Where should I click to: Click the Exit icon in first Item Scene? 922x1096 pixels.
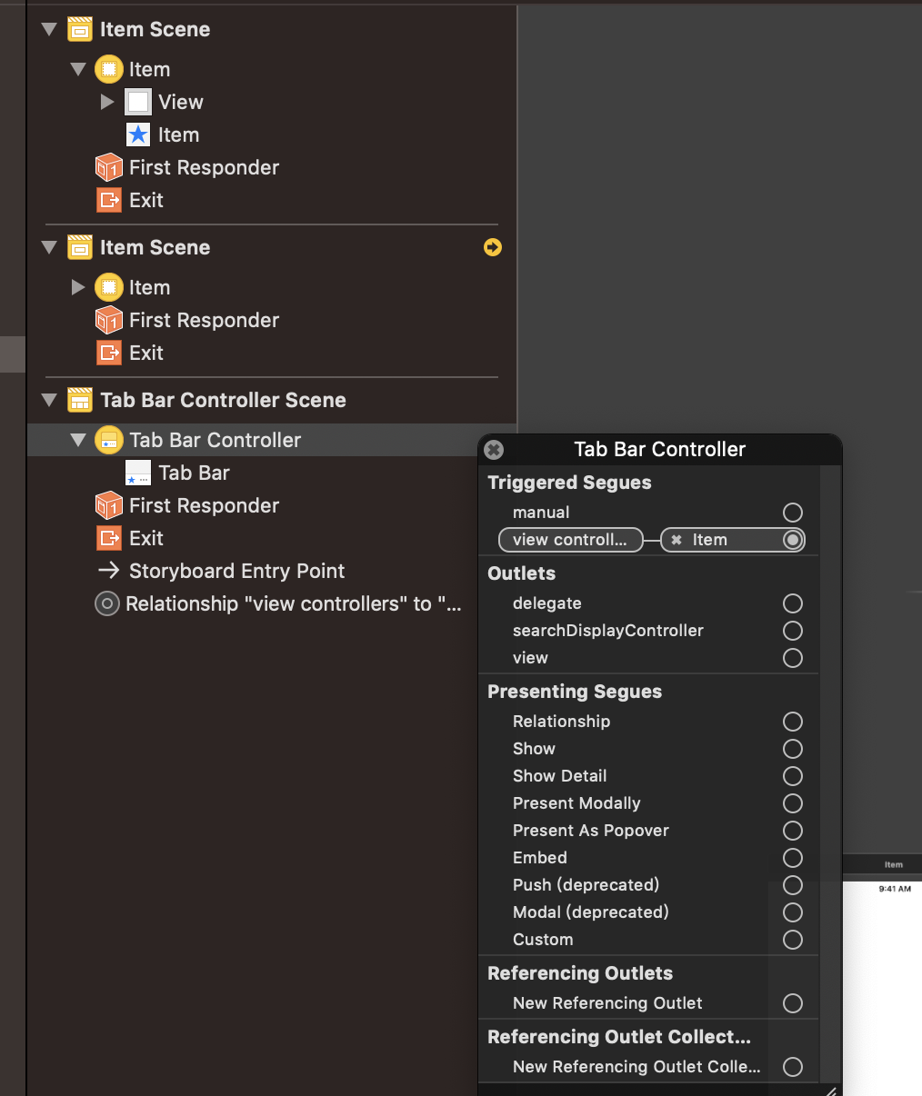pyautogui.click(x=109, y=200)
